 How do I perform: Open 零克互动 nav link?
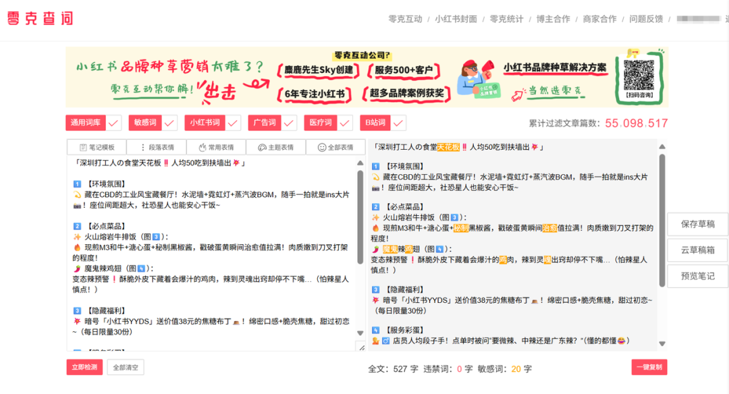pos(405,19)
